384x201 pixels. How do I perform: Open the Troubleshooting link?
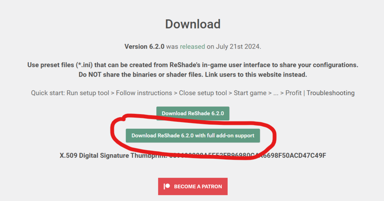tap(330, 93)
